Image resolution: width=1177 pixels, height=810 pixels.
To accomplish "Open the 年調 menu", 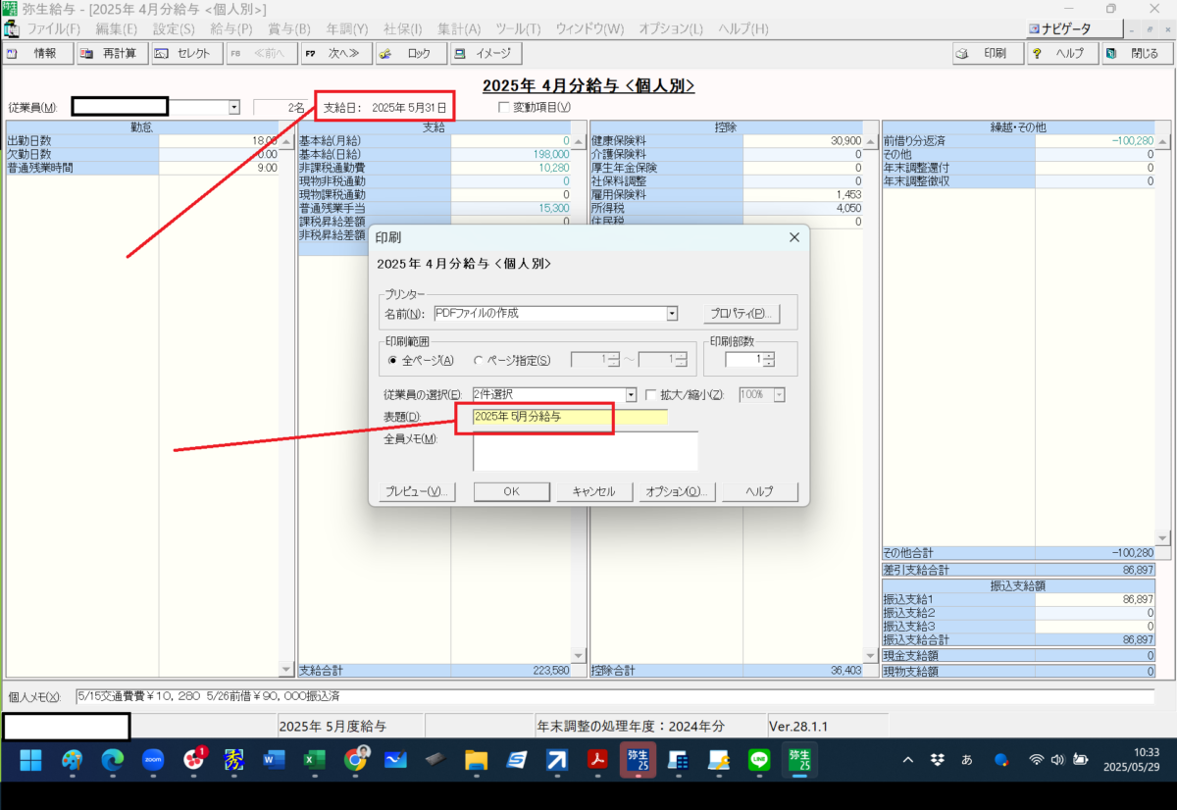I will coord(345,29).
